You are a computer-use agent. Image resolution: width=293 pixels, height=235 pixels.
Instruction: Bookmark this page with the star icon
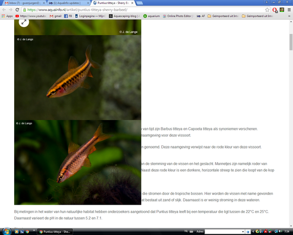[267, 9]
